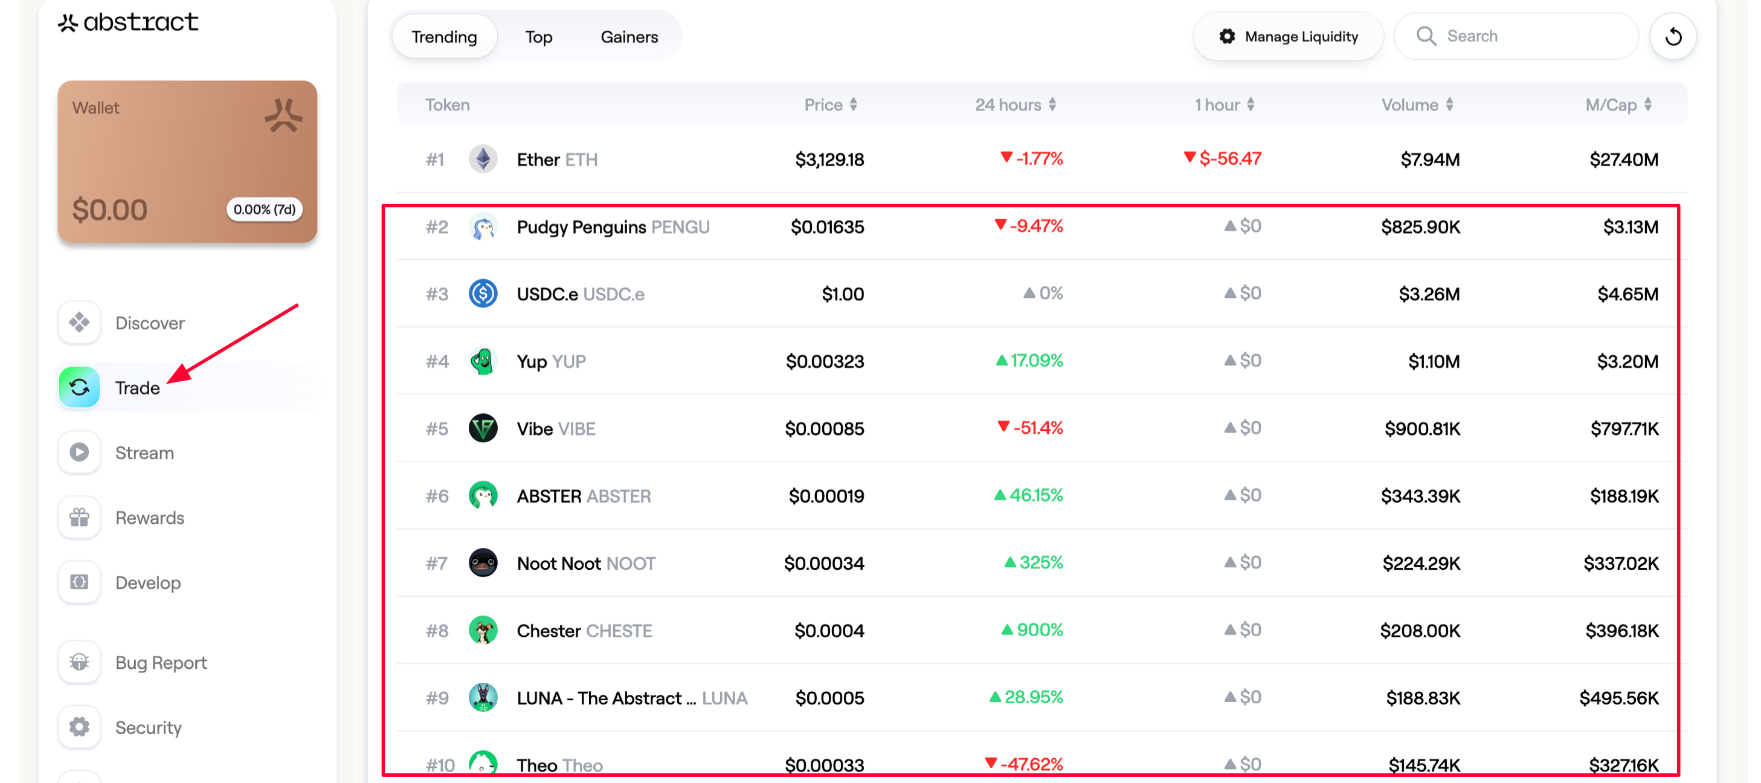The width and height of the screenshot is (1761, 783).
Task: Click the Pudgy Penguins token icon
Action: tap(483, 227)
